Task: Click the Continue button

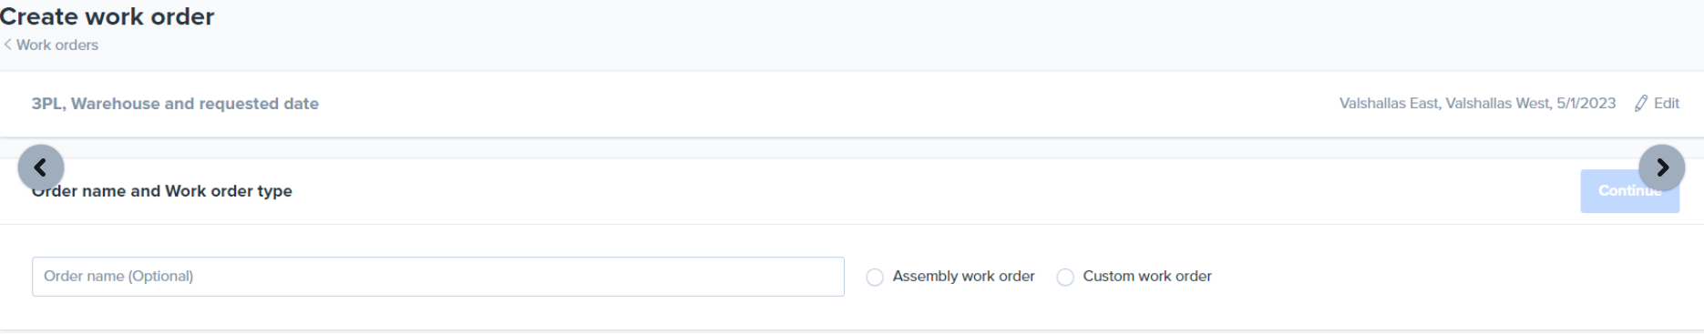Action: tap(1629, 191)
